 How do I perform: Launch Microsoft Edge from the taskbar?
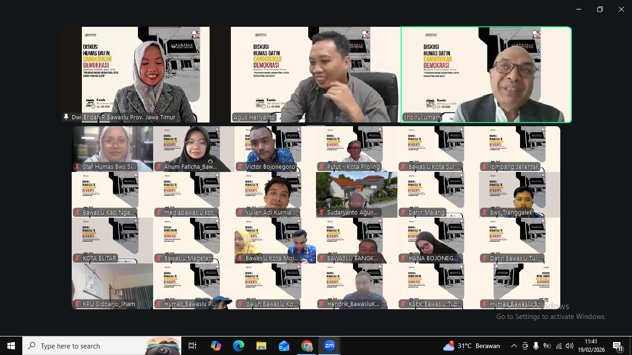[239, 346]
